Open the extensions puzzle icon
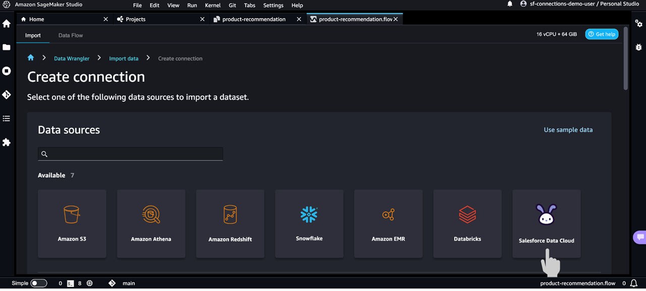The height and width of the screenshot is (291, 646). (x=7, y=142)
